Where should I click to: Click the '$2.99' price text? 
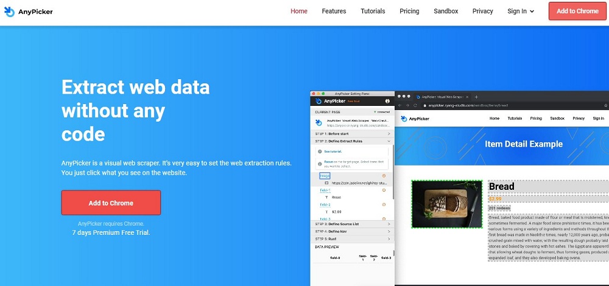click(x=495, y=199)
